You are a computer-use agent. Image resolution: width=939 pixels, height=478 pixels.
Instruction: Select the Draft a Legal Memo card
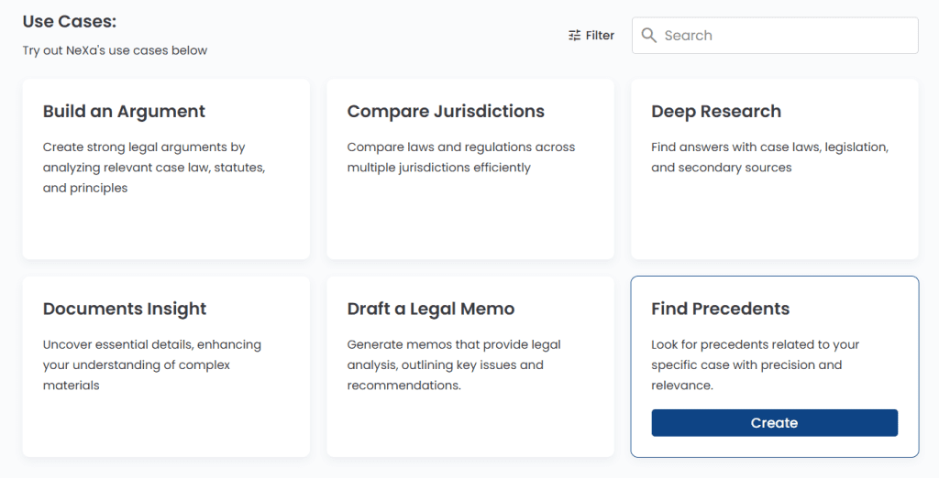pos(470,366)
